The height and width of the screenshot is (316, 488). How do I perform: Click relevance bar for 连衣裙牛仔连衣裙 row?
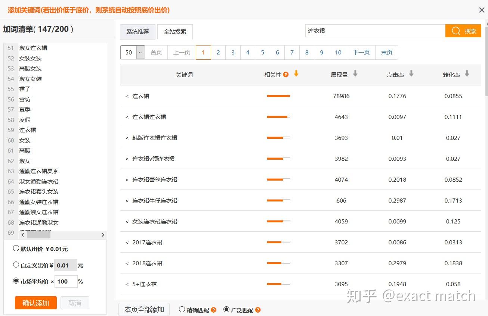click(278, 201)
